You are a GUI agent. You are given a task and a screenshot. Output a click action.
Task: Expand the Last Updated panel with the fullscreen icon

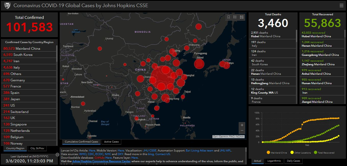coord(57,155)
